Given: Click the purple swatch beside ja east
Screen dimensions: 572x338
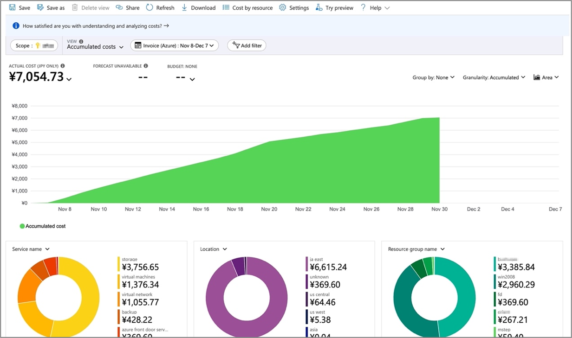Looking at the screenshot, I should pyautogui.click(x=307, y=264).
